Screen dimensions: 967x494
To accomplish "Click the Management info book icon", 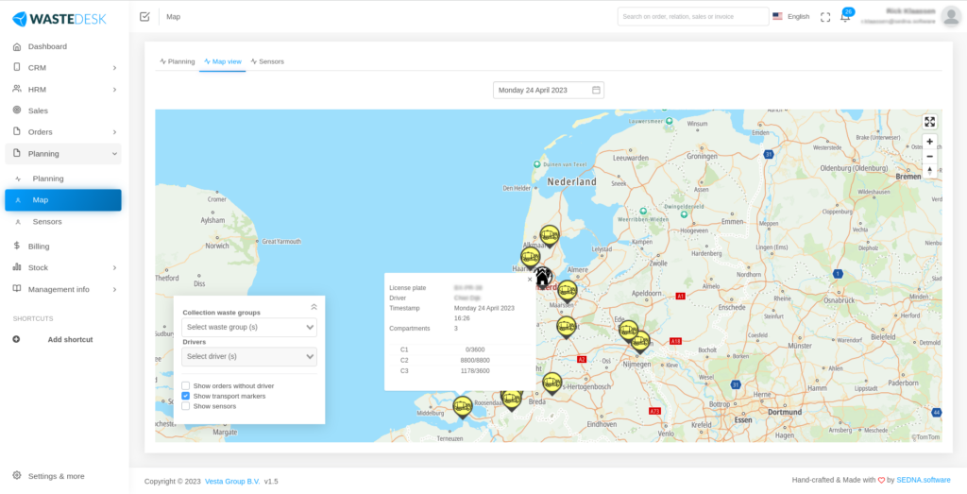I will point(17,289).
